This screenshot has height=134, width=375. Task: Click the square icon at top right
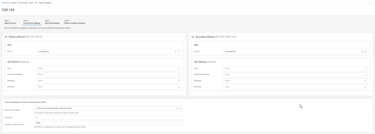370,2
